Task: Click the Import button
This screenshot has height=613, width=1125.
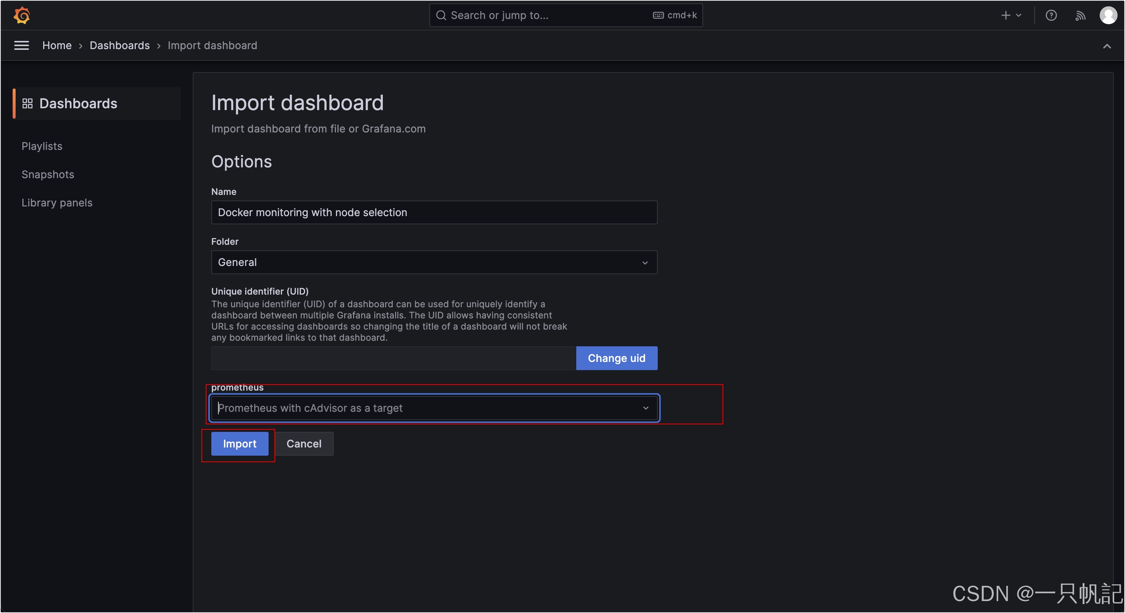Action: [x=239, y=444]
